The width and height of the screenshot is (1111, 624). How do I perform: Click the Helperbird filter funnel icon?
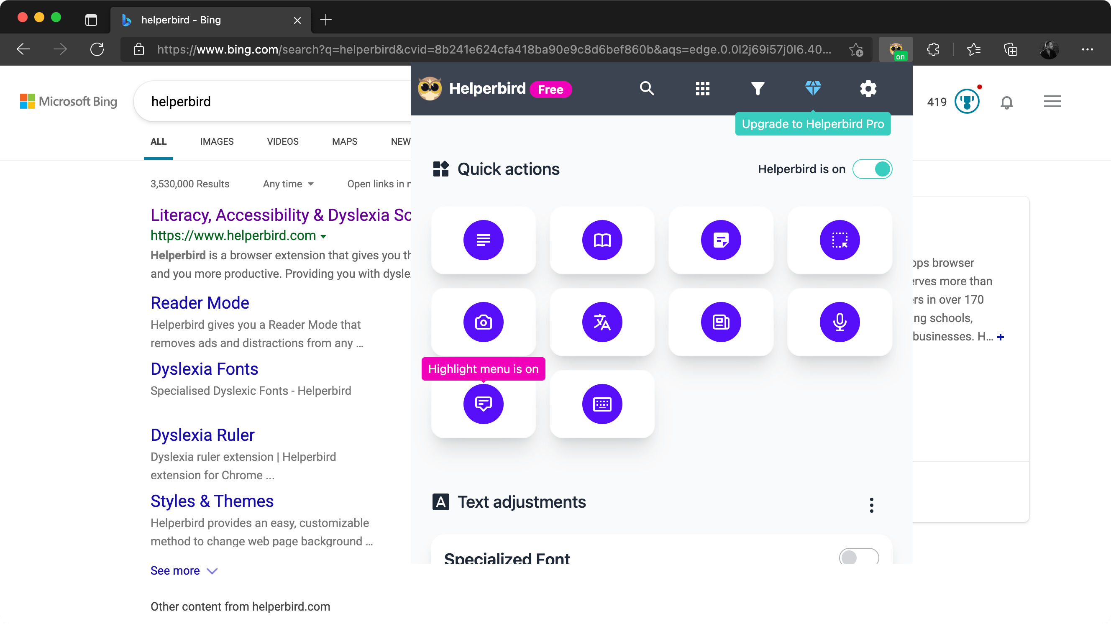[758, 89]
